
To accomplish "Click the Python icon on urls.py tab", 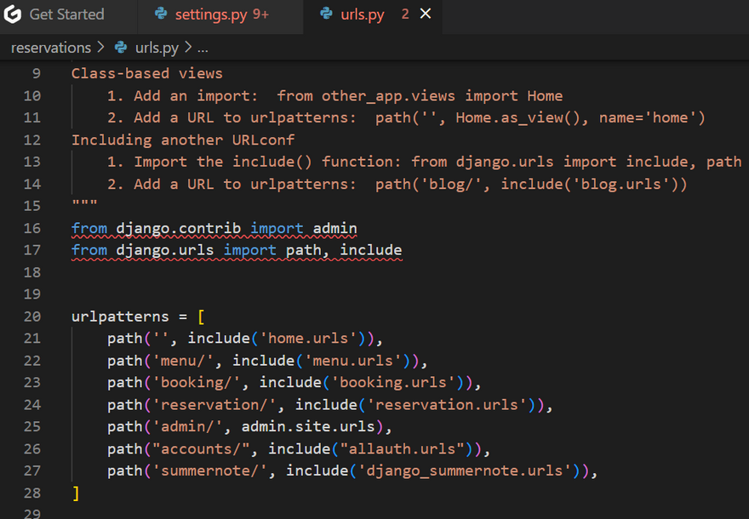I will (x=327, y=14).
